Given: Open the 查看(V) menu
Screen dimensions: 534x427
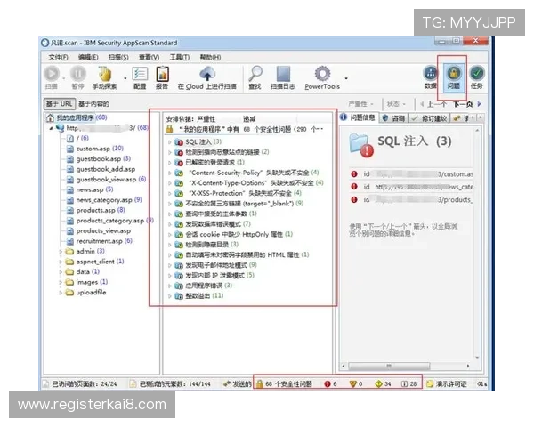Looking at the screenshot, I should (149, 57).
